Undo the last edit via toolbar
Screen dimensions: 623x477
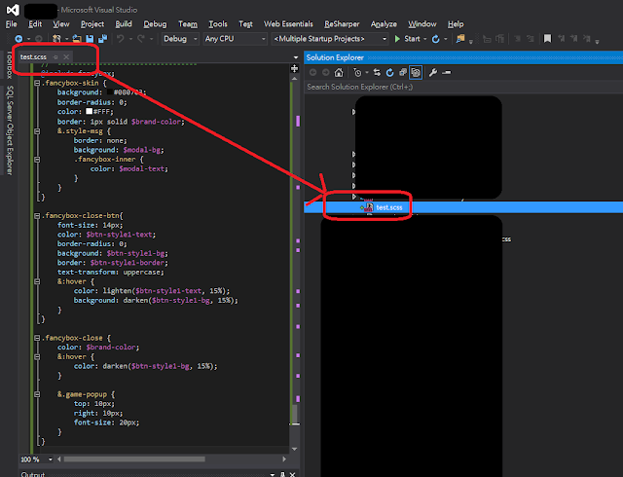pos(120,39)
